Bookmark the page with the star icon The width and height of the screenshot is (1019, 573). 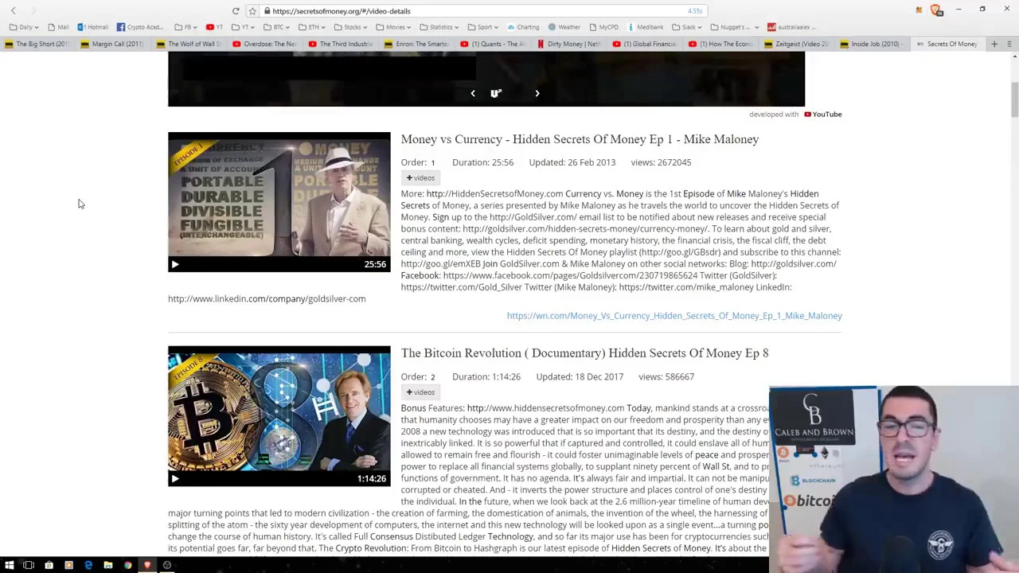coord(252,11)
